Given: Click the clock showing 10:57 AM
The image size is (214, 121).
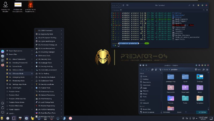Looking at the screenshot, I should tap(203, 118).
